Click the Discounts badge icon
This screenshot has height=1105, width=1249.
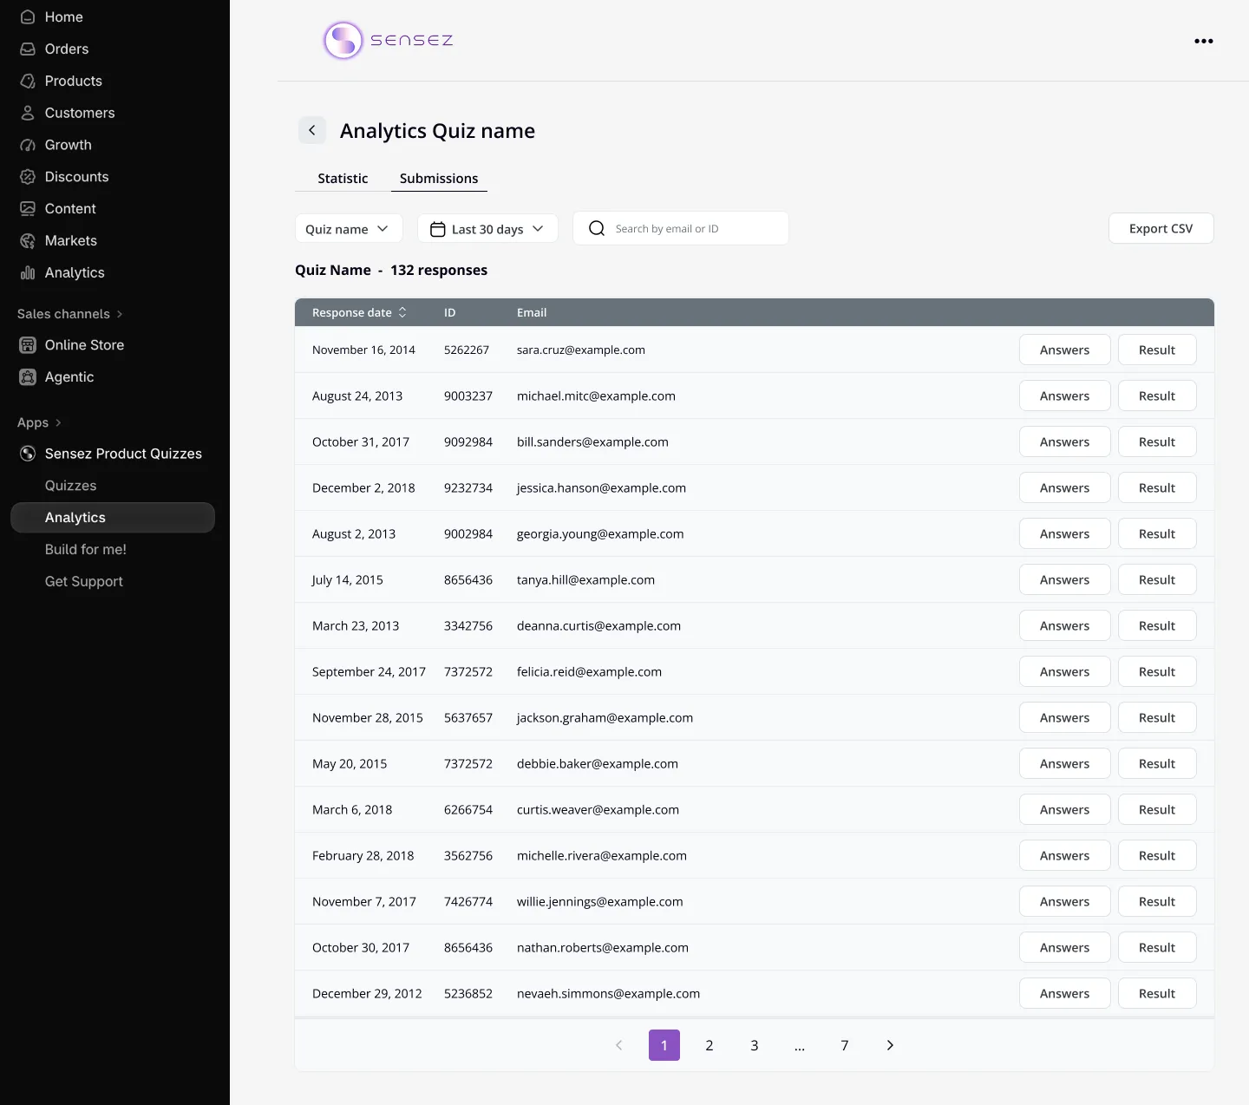click(x=28, y=177)
